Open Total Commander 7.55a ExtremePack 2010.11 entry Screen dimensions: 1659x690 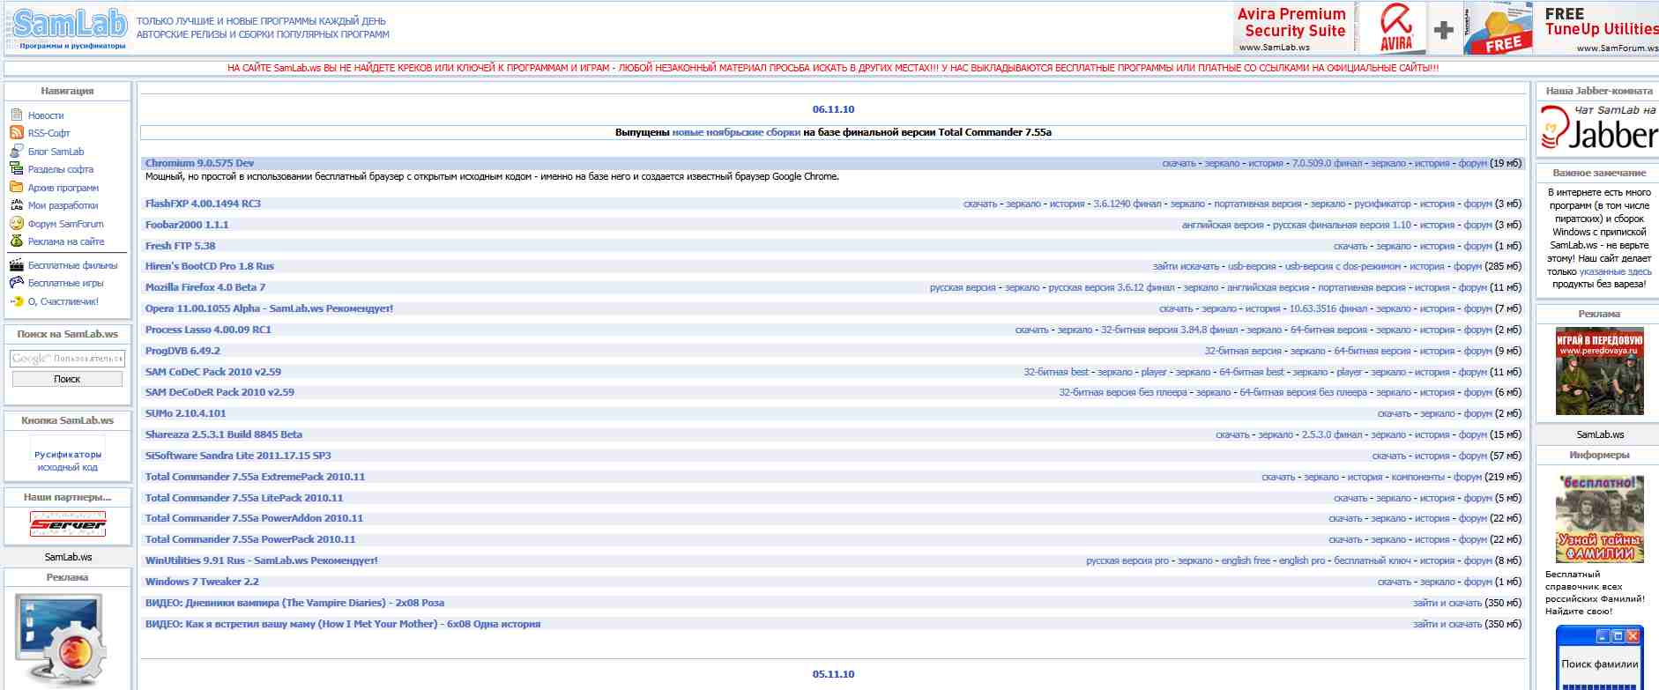(x=255, y=477)
